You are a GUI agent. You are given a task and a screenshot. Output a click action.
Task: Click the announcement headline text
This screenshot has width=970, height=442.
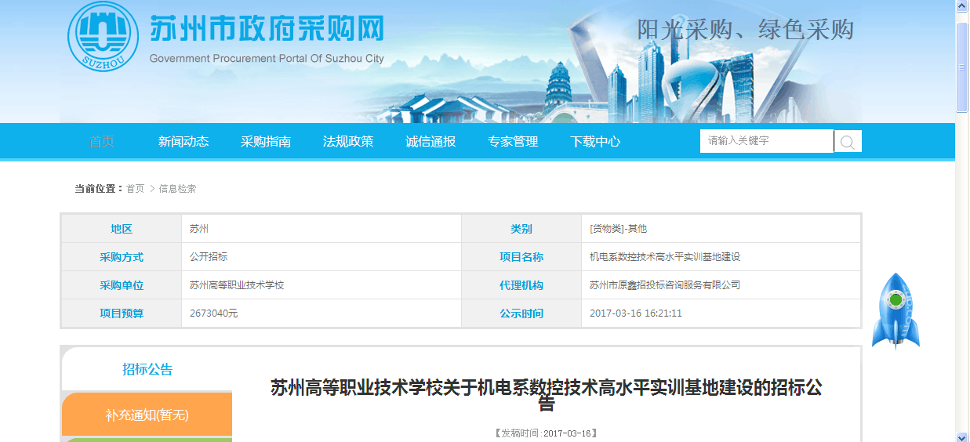click(x=547, y=396)
